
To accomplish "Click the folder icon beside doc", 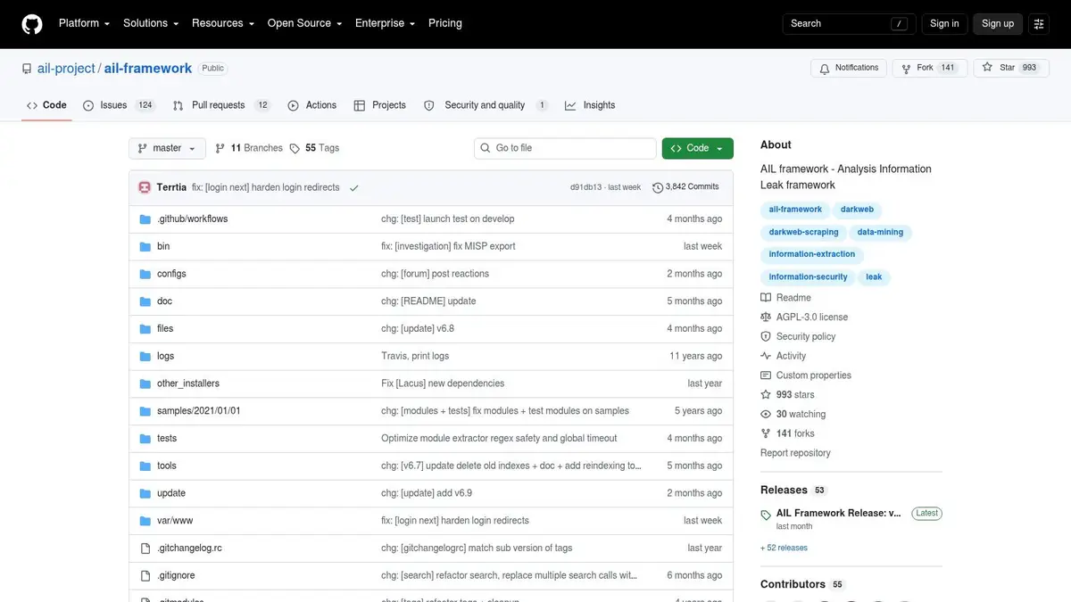I will pos(145,301).
